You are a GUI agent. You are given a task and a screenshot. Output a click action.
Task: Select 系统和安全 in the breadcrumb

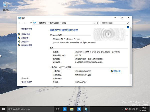pyautogui.click(x=54, y=23)
